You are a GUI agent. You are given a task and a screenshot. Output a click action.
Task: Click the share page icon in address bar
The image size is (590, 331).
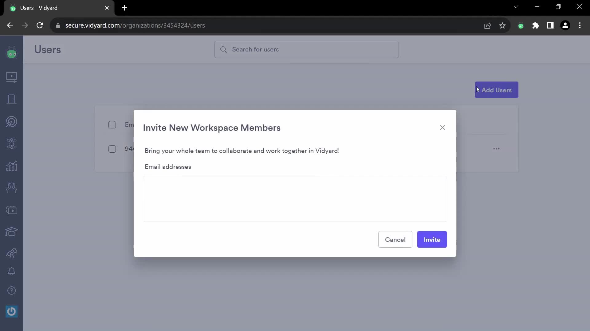(x=488, y=25)
